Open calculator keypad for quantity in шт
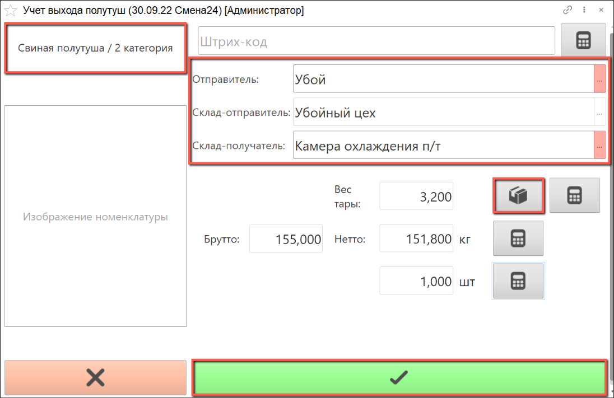 pos(518,281)
